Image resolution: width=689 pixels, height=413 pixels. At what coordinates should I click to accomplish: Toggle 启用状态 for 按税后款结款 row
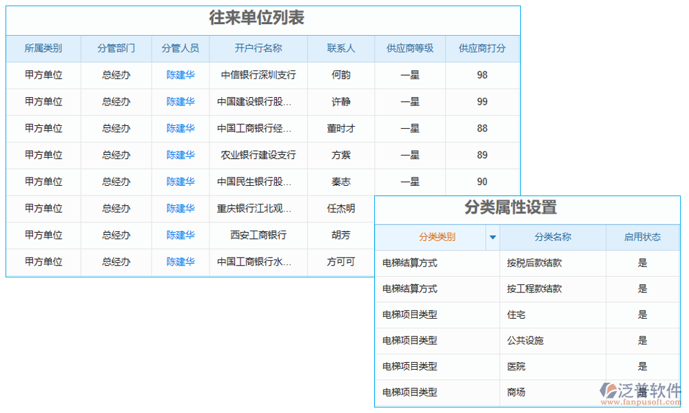(x=642, y=264)
